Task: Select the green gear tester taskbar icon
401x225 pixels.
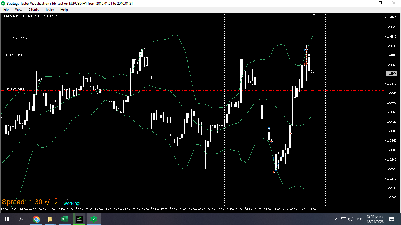Action: click(x=93, y=219)
